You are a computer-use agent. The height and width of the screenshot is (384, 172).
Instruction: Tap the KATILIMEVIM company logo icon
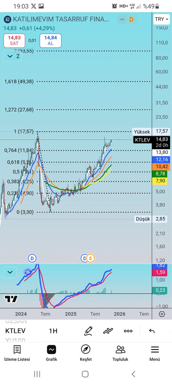[x=7, y=20]
